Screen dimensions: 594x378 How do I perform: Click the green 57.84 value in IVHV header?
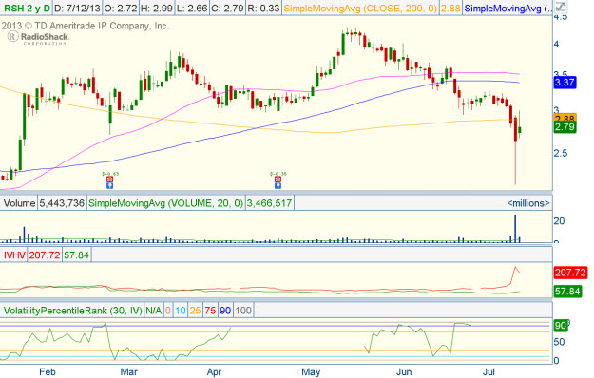point(76,255)
